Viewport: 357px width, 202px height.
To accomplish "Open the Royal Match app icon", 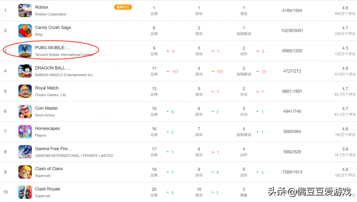I will coord(25,91).
